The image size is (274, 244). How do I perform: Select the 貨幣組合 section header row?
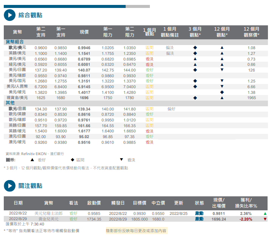[15, 42]
